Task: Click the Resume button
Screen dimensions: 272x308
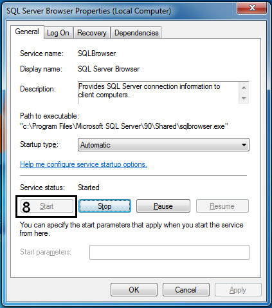Action: pos(222,206)
